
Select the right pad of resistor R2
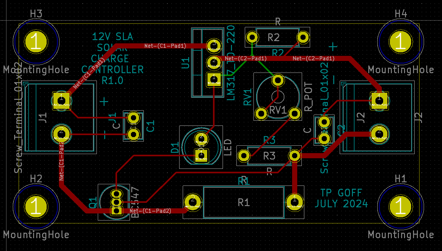(303, 38)
